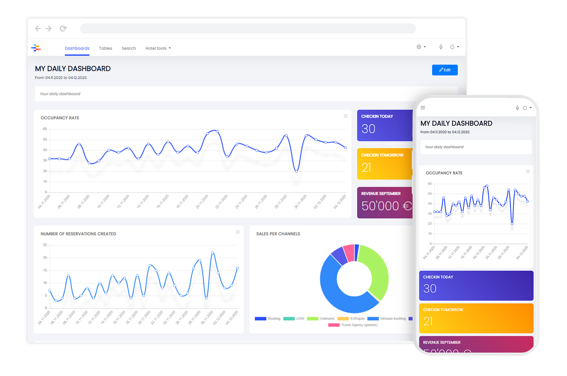Click the browser back arrow
This screenshot has width=567, height=376.
(38, 29)
